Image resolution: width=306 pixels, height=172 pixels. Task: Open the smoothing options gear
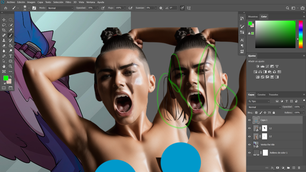coord(161,8)
